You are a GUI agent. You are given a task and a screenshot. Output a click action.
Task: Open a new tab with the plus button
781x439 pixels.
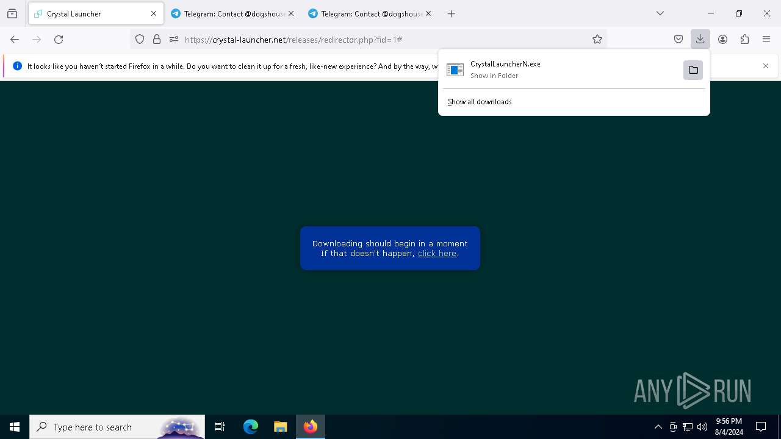[452, 13]
